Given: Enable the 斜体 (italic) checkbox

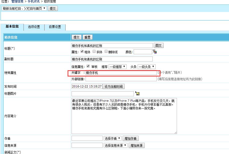Looking at the screenshot, I should coord(94,51).
